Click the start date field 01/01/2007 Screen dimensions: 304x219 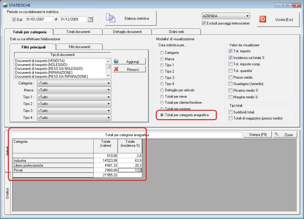coord(39,19)
